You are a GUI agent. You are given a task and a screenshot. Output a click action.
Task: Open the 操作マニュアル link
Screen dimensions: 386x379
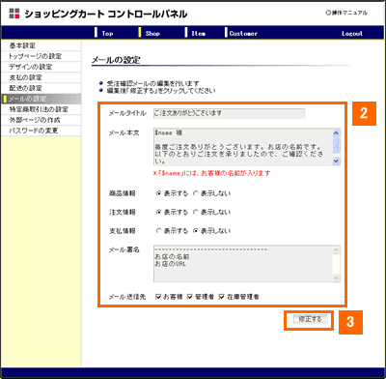pyautogui.click(x=346, y=14)
